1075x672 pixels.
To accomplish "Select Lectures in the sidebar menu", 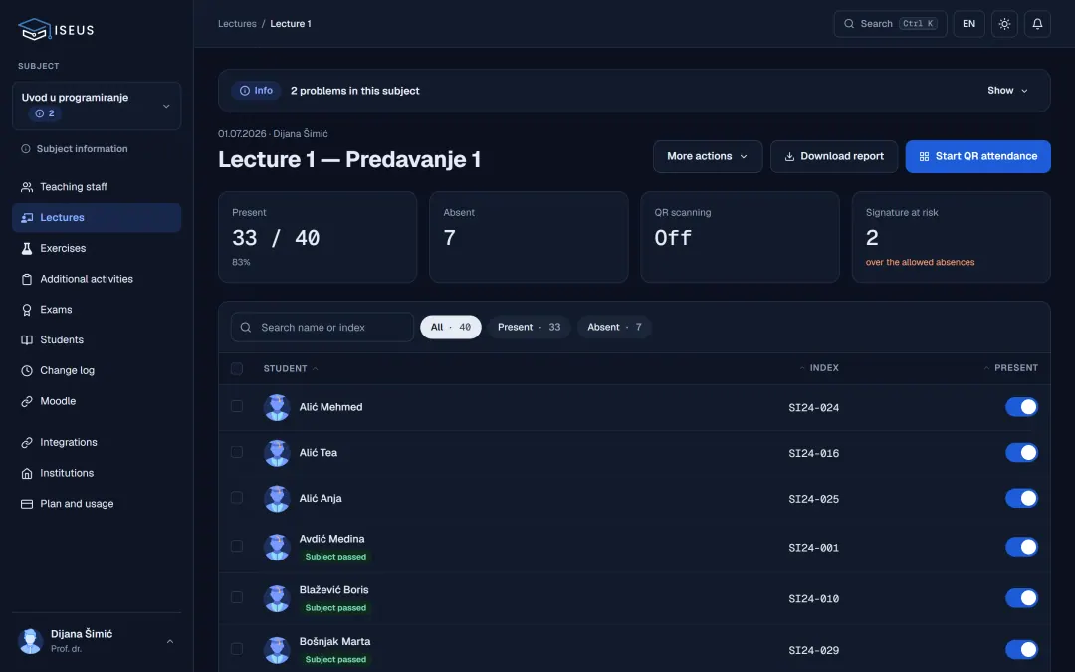I will [97, 217].
